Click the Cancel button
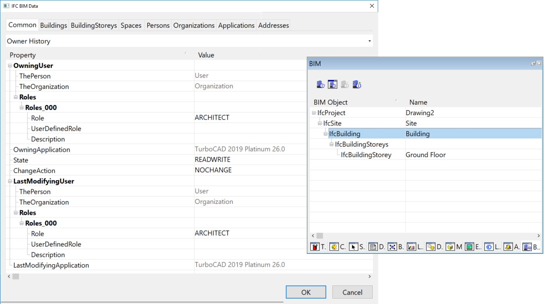The image size is (544, 304). click(352, 292)
